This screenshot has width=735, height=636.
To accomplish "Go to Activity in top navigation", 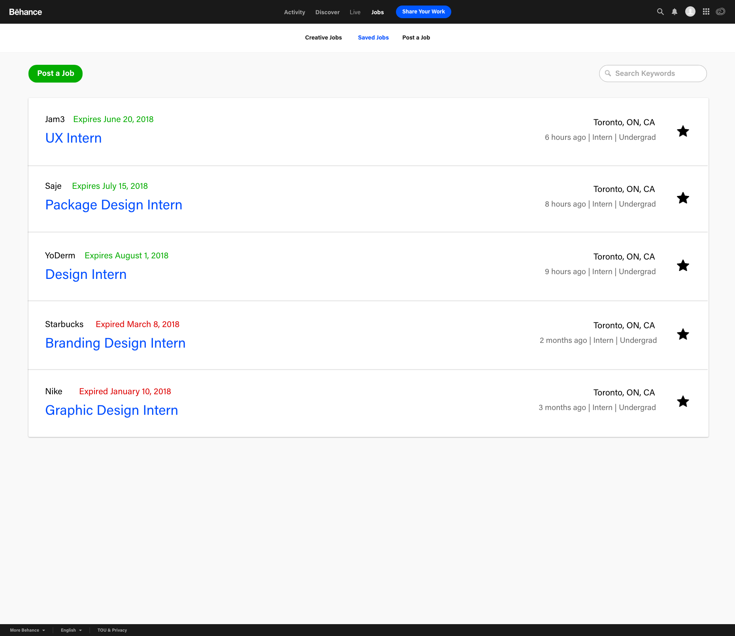I will [x=294, y=12].
